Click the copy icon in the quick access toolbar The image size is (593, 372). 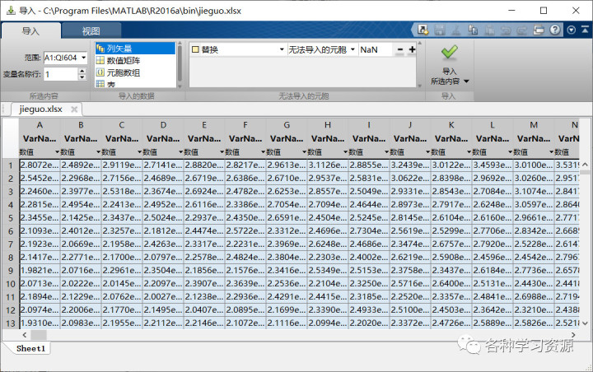pos(473,30)
